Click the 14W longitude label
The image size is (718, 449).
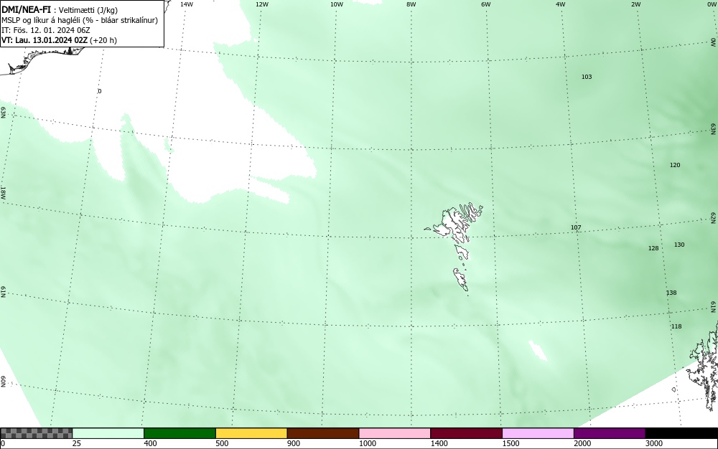[x=187, y=4]
